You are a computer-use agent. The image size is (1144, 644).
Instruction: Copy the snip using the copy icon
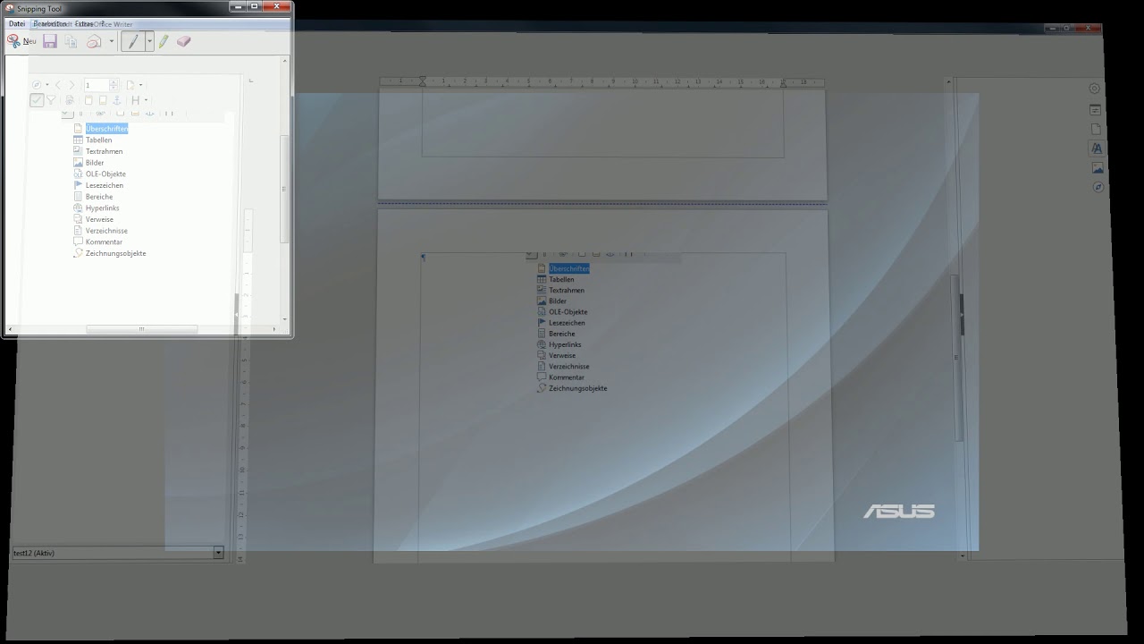coord(71,41)
